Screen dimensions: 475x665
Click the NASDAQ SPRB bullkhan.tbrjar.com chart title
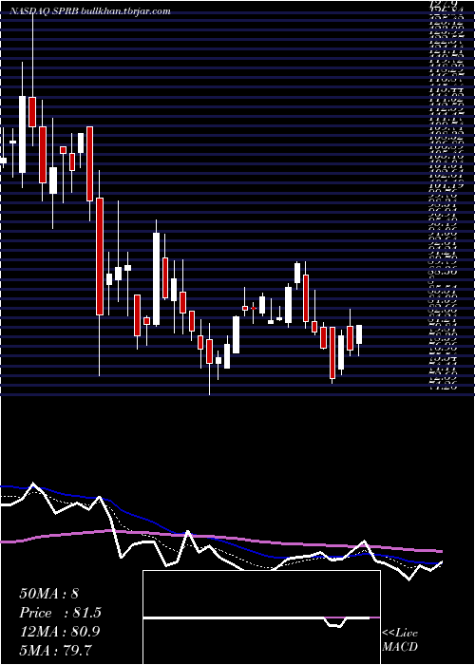point(90,11)
